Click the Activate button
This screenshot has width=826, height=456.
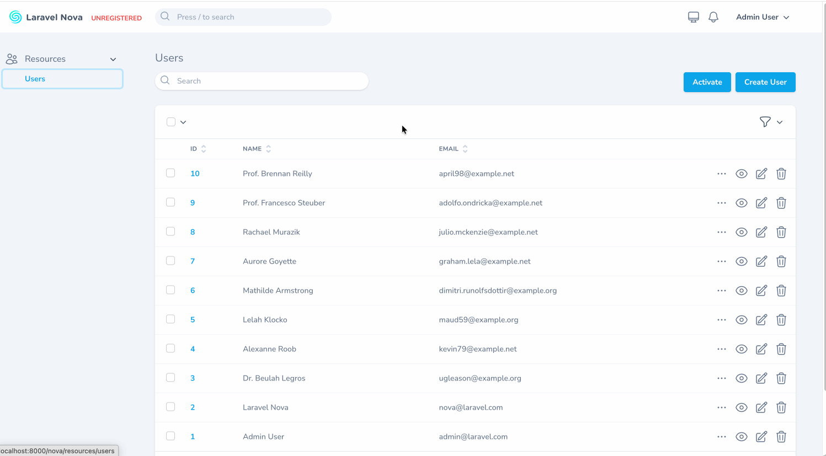coord(707,82)
